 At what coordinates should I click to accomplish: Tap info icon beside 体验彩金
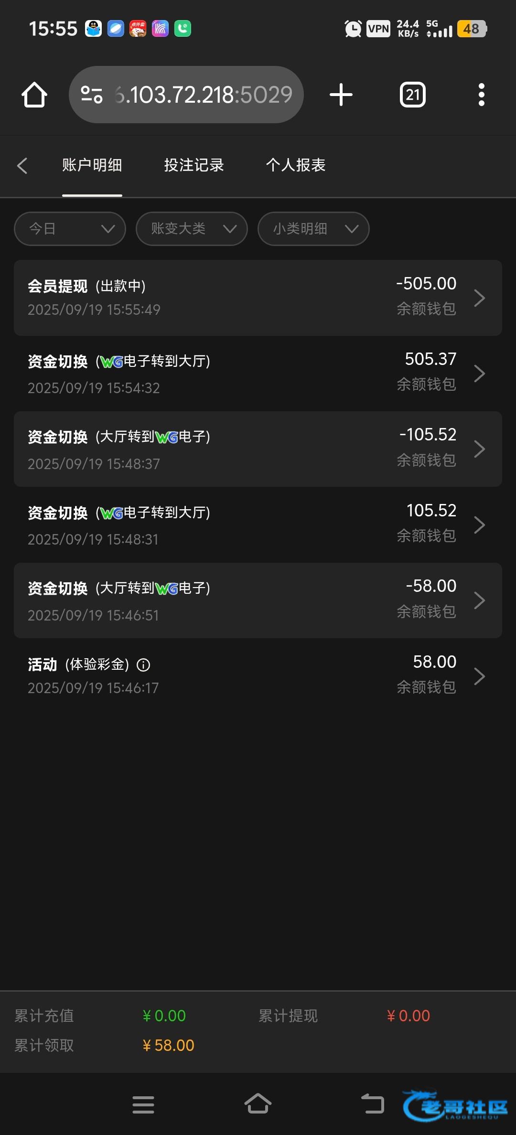(143, 664)
